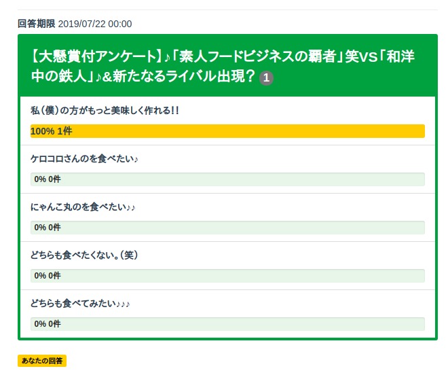Viewport: 448px width, 373px height.
Task: Select option ケロコロさんのを食べたい♪
Action: pos(84,159)
